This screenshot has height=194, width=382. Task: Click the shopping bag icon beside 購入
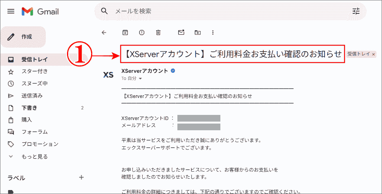pos(11,120)
